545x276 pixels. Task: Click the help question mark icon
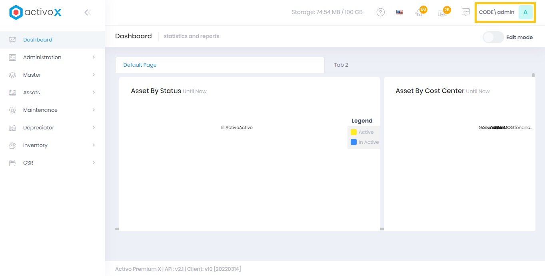click(x=380, y=12)
